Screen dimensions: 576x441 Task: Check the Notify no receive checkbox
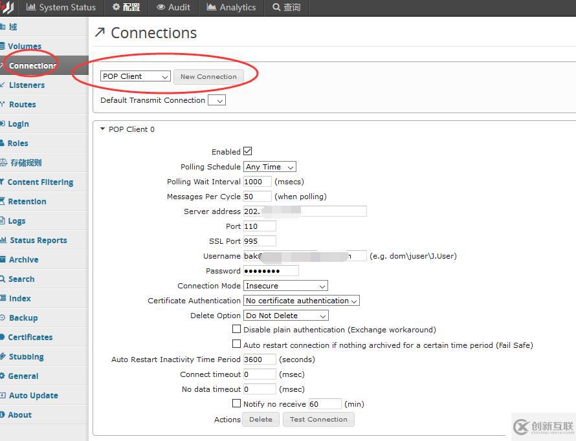[237, 403]
